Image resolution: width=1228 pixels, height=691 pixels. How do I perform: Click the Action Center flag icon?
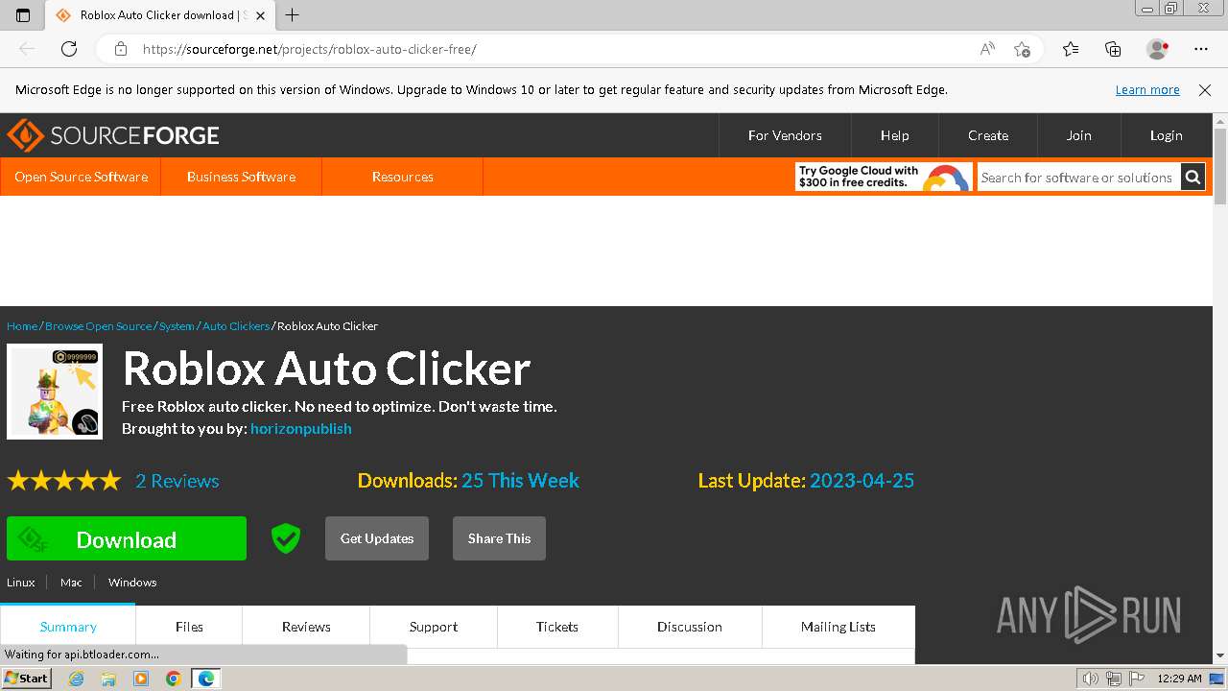1137,679
